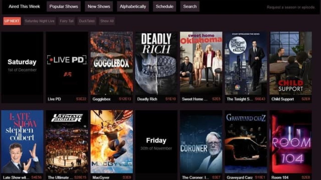
Task: Click the 'The Ultimate ...' title caption
Action: point(60,177)
